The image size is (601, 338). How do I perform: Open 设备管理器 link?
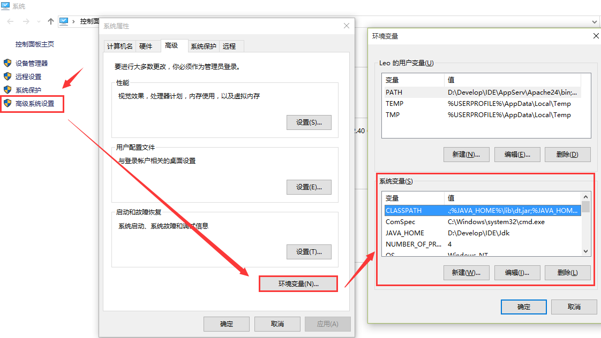coord(32,63)
